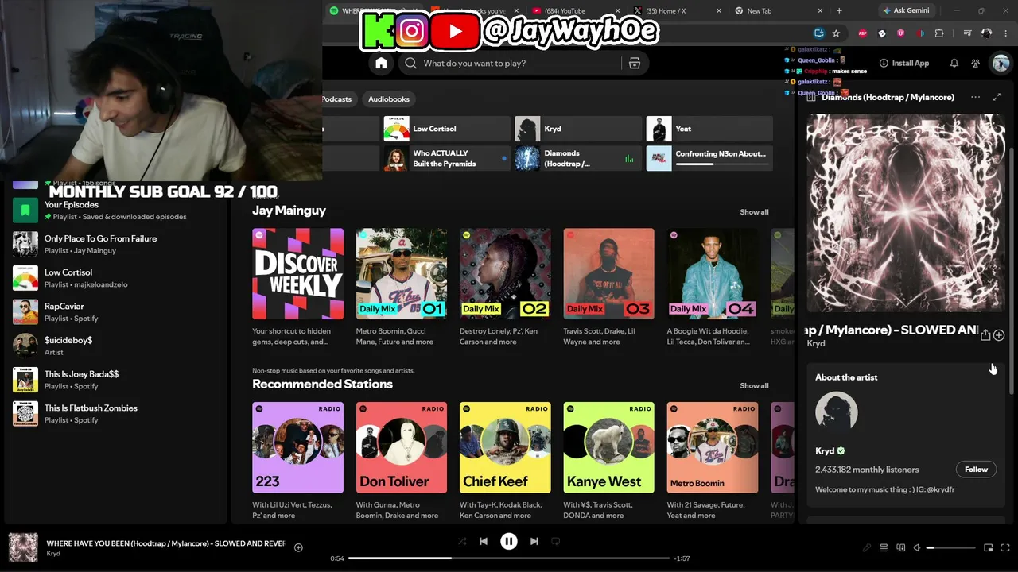Skip to the previous track
The width and height of the screenshot is (1018, 572).
point(484,541)
